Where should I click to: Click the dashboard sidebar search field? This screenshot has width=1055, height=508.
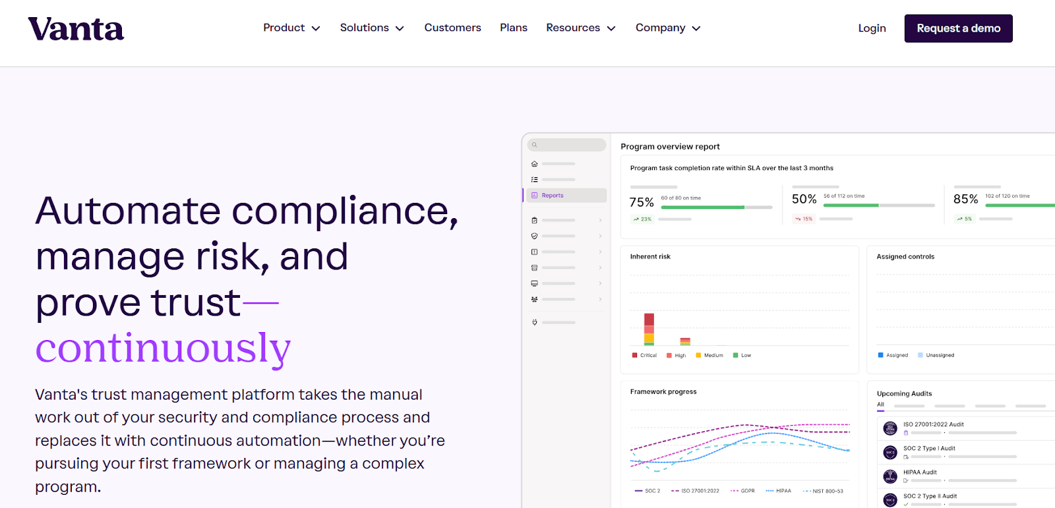click(566, 145)
